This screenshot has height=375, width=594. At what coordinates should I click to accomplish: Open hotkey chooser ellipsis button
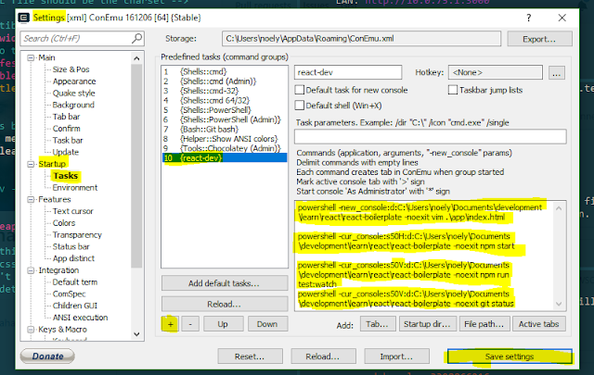557,72
